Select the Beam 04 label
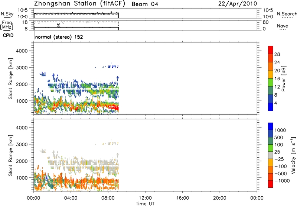 [x=146, y=4]
